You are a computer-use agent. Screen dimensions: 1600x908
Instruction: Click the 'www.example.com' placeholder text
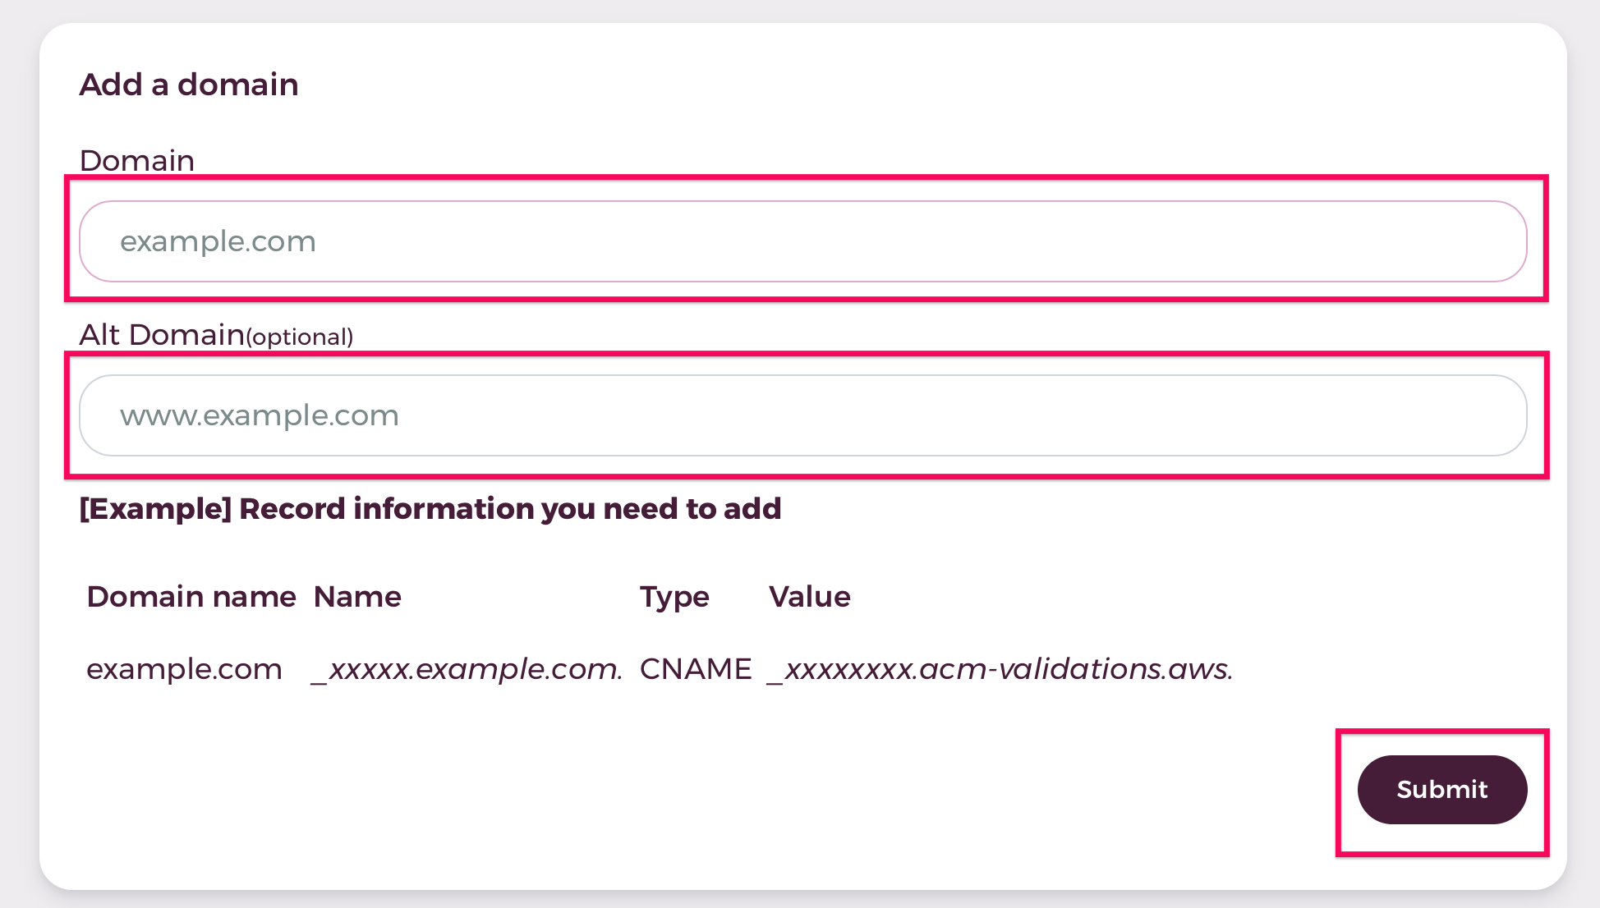click(x=260, y=415)
